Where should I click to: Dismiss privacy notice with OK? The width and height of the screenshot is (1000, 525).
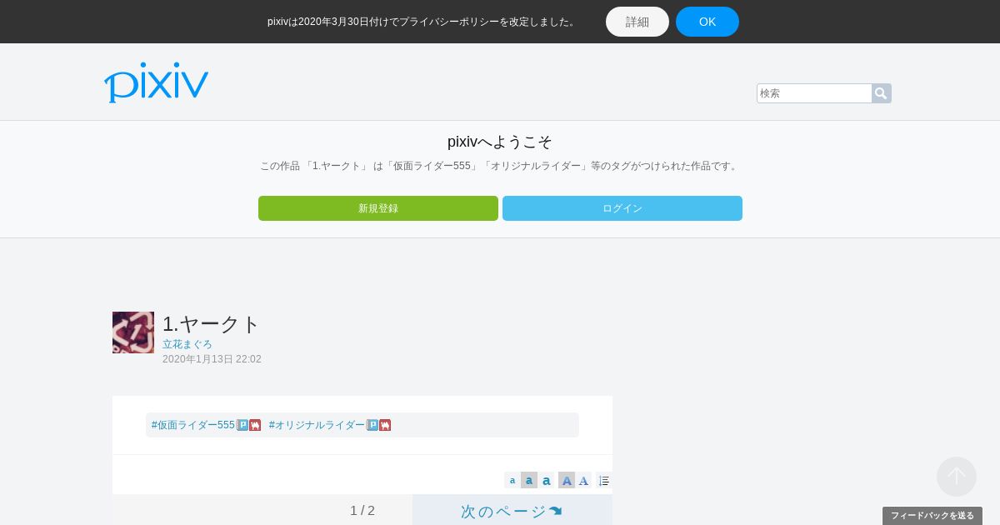point(707,22)
